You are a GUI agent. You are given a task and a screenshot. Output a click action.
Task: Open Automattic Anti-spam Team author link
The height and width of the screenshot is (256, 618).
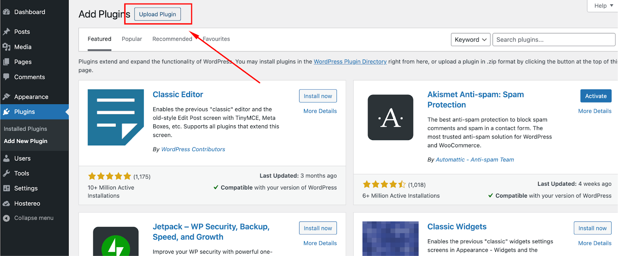(475, 160)
